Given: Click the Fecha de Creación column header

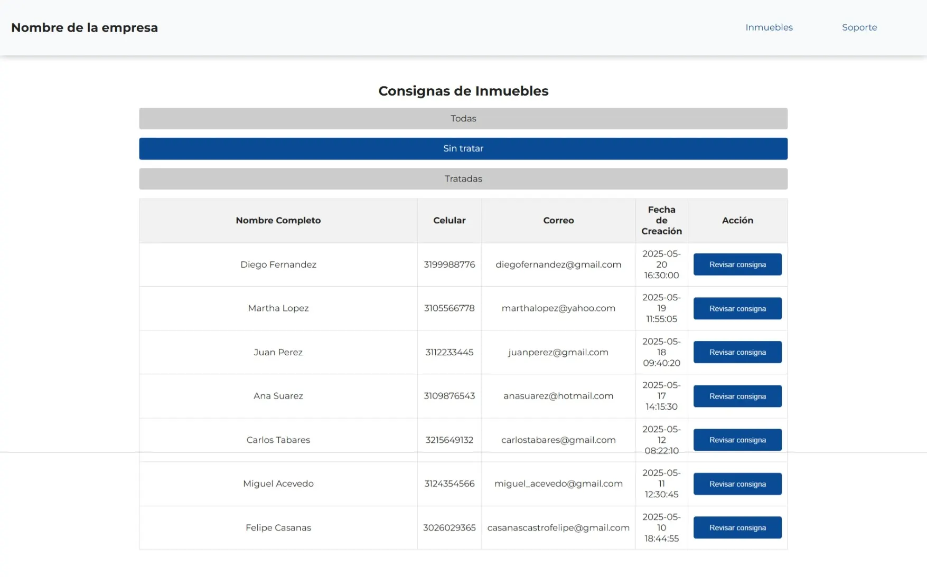Looking at the screenshot, I should (661, 221).
